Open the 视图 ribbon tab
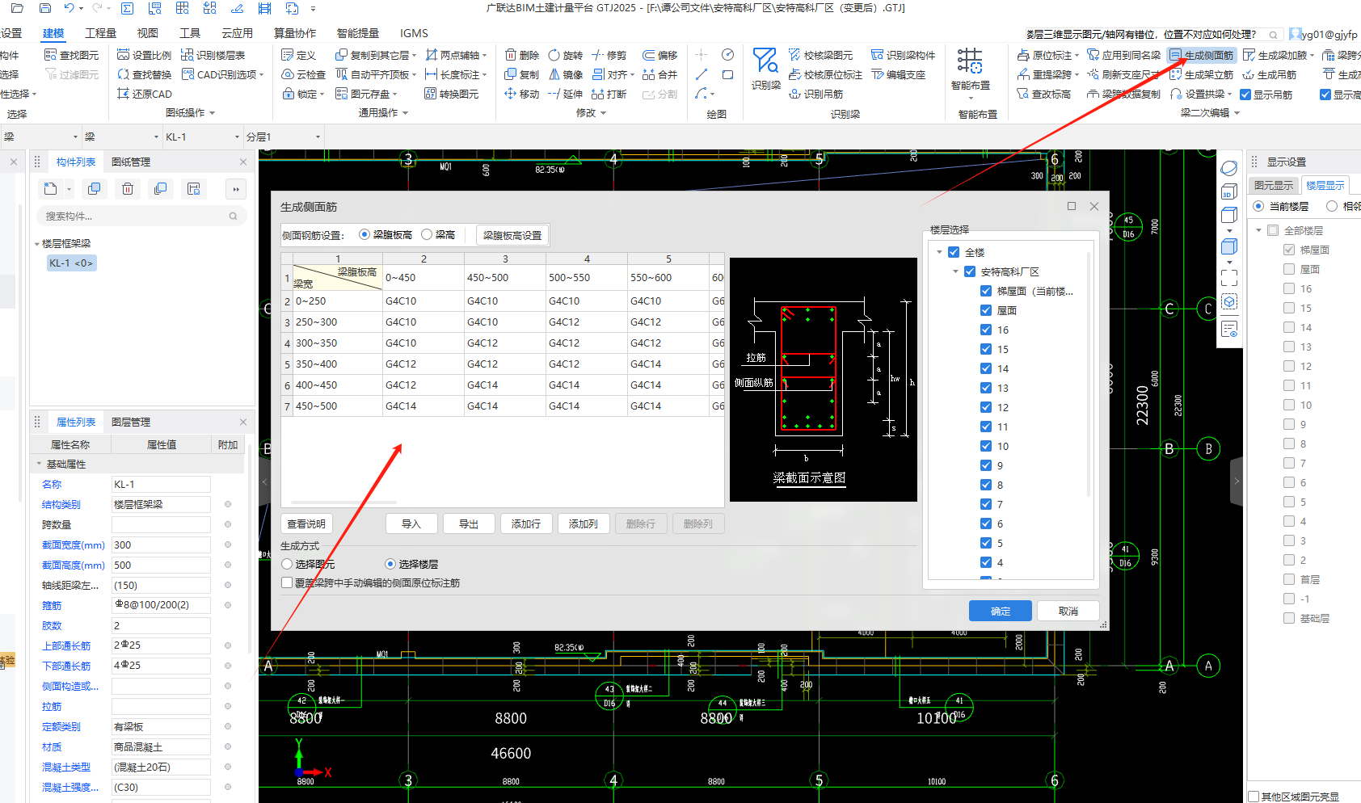1361x803 pixels. pyautogui.click(x=148, y=33)
